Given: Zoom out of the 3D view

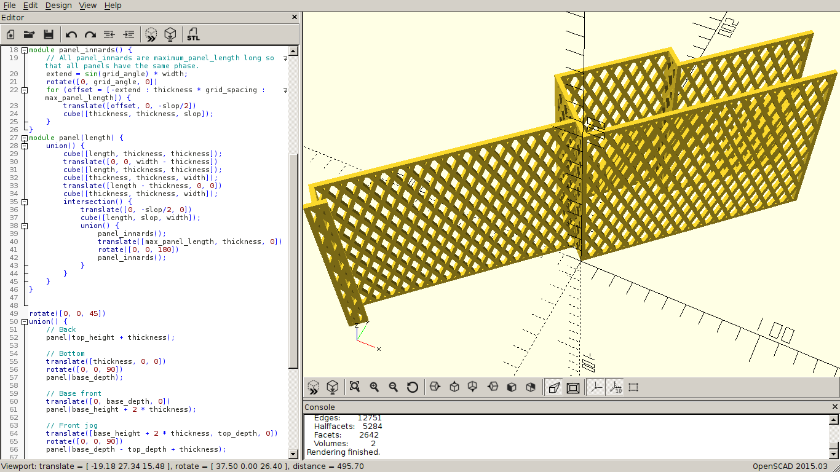Looking at the screenshot, I should 393,387.
